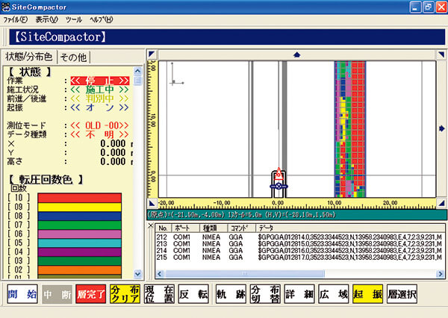The width and height of the screenshot is (448, 318).
Task: Click the green swatch for count 07
Action: tap(80, 225)
